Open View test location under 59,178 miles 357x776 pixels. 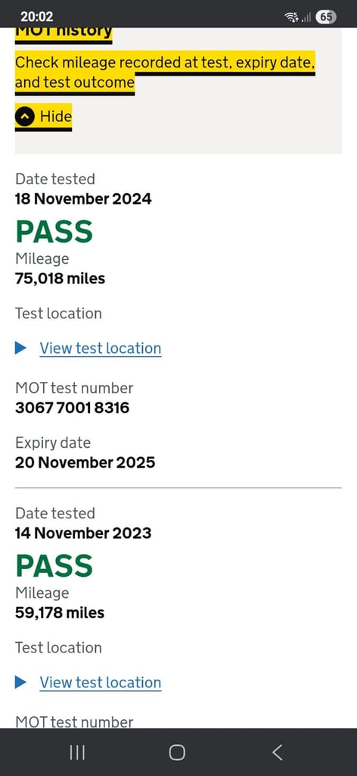(x=101, y=683)
